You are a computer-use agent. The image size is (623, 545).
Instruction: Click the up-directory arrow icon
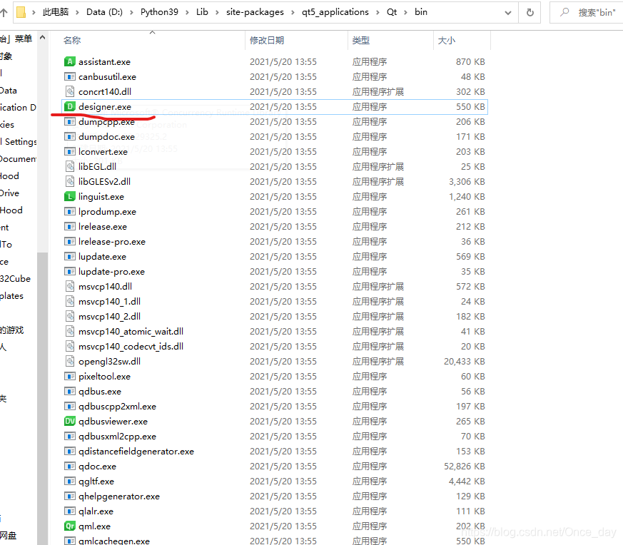(x=4, y=12)
